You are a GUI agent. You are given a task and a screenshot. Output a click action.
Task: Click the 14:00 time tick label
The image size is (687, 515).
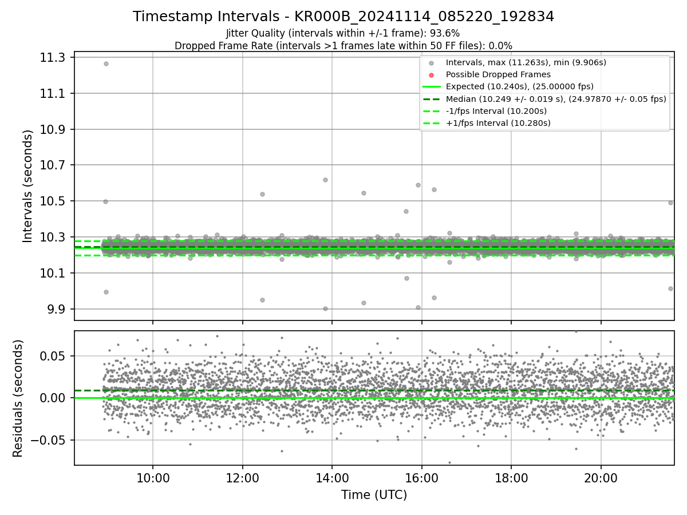pyautogui.click(x=332, y=478)
